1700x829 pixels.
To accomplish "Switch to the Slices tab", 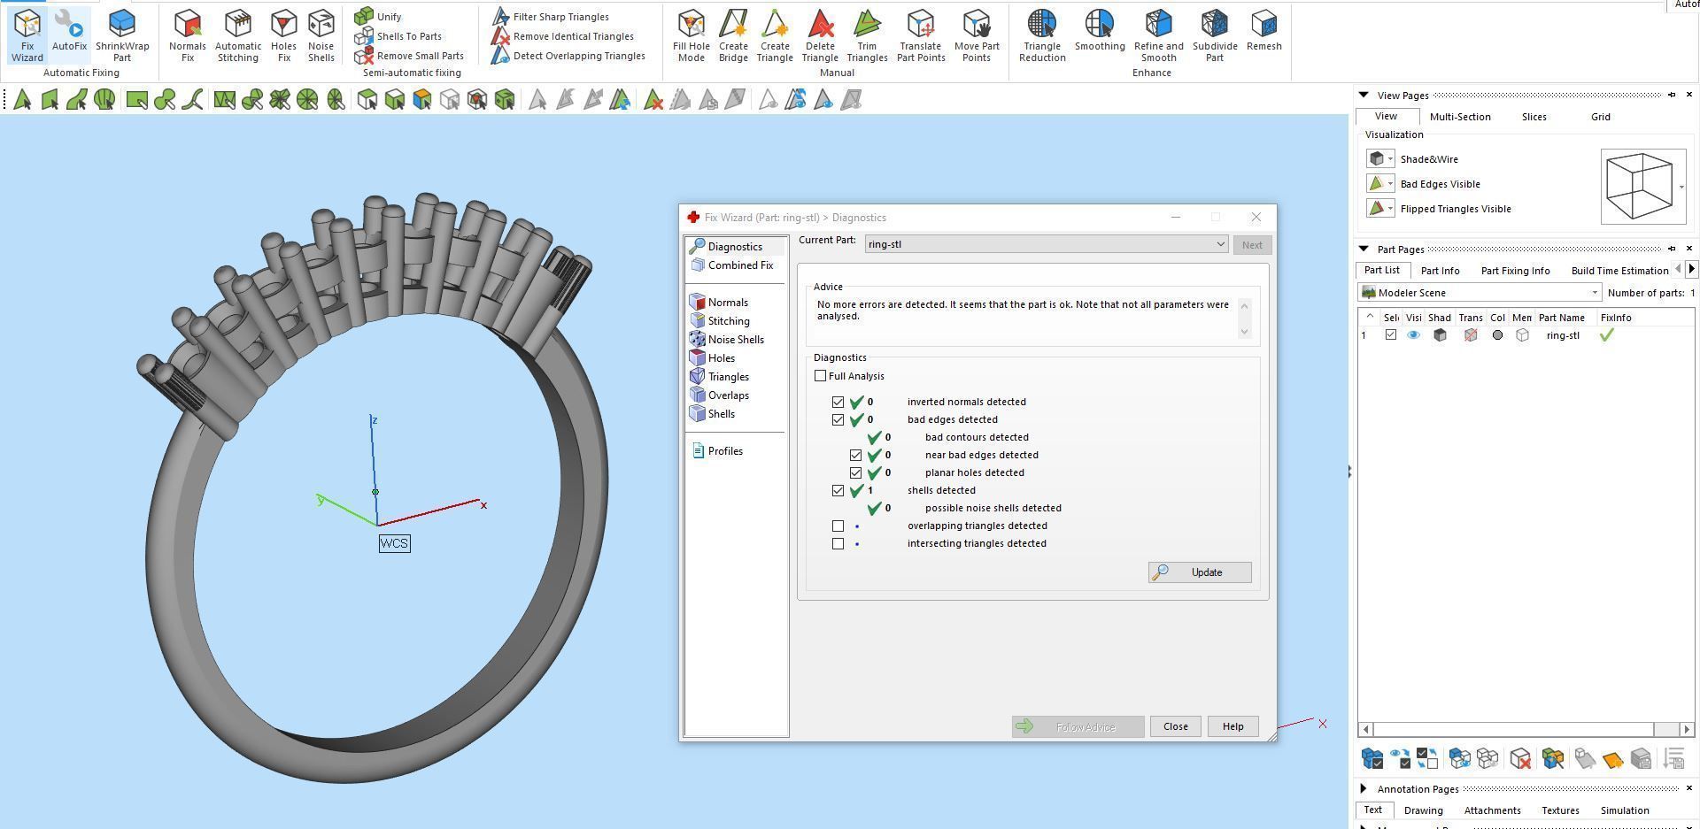I will coord(1534,117).
